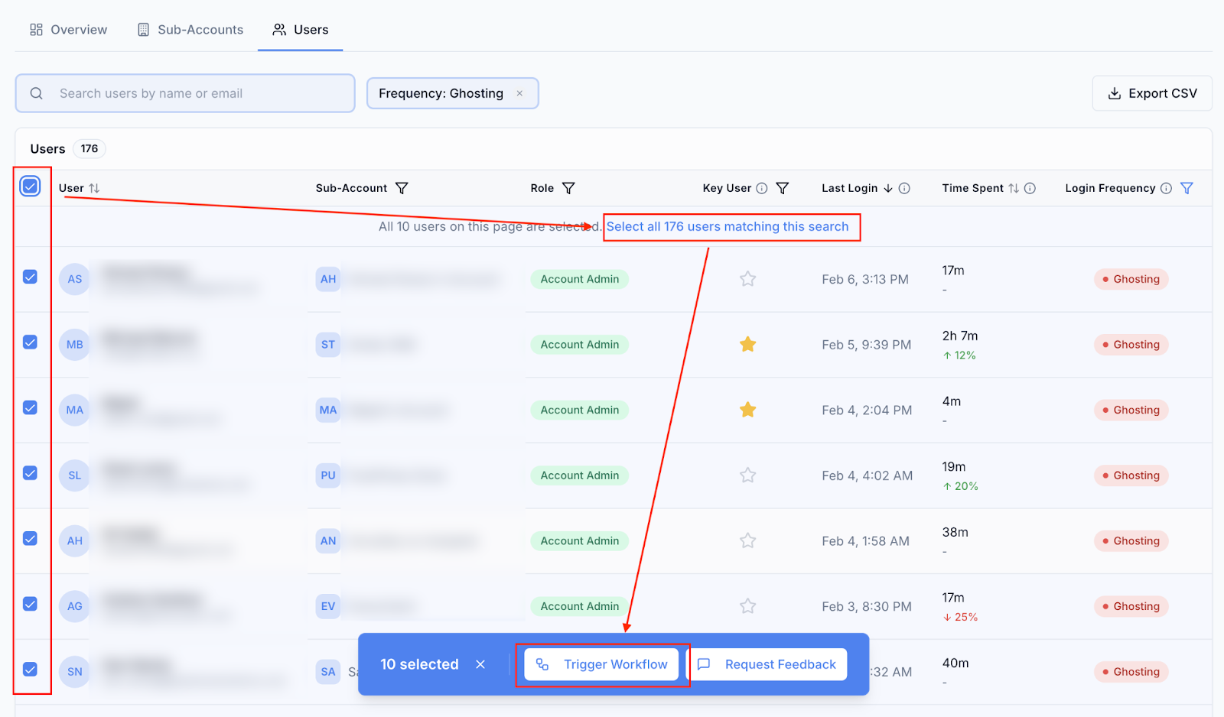Click the MB user avatar
The height and width of the screenshot is (717, 1224).
tap(74, 345)
